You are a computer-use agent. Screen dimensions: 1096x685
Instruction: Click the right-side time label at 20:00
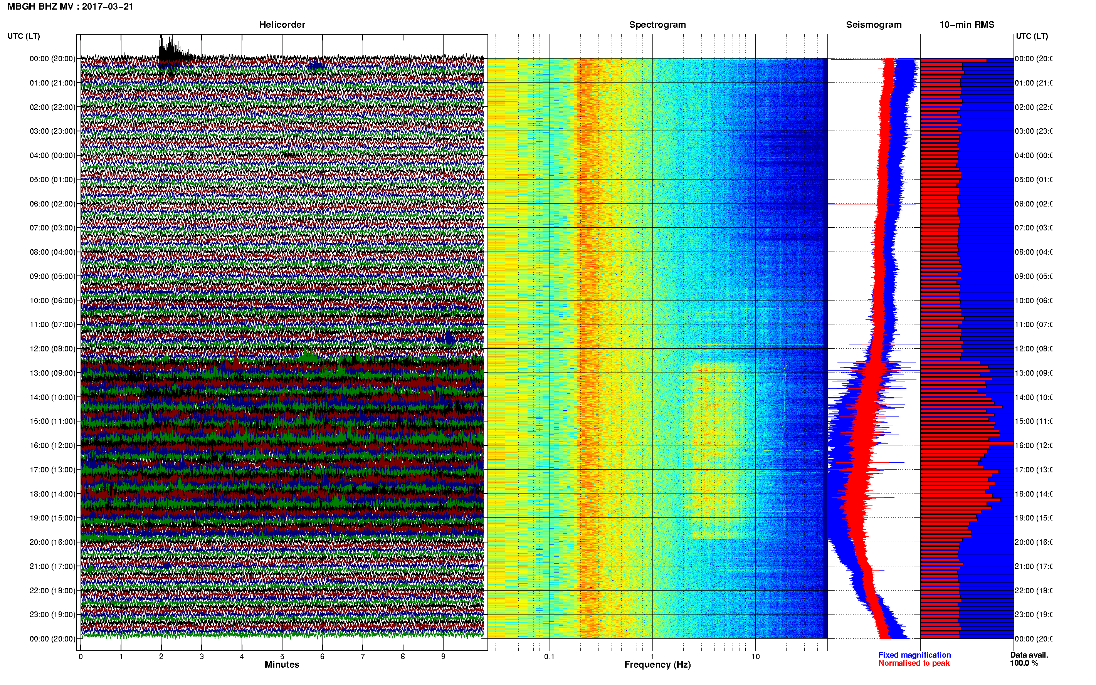point(1033,542)
